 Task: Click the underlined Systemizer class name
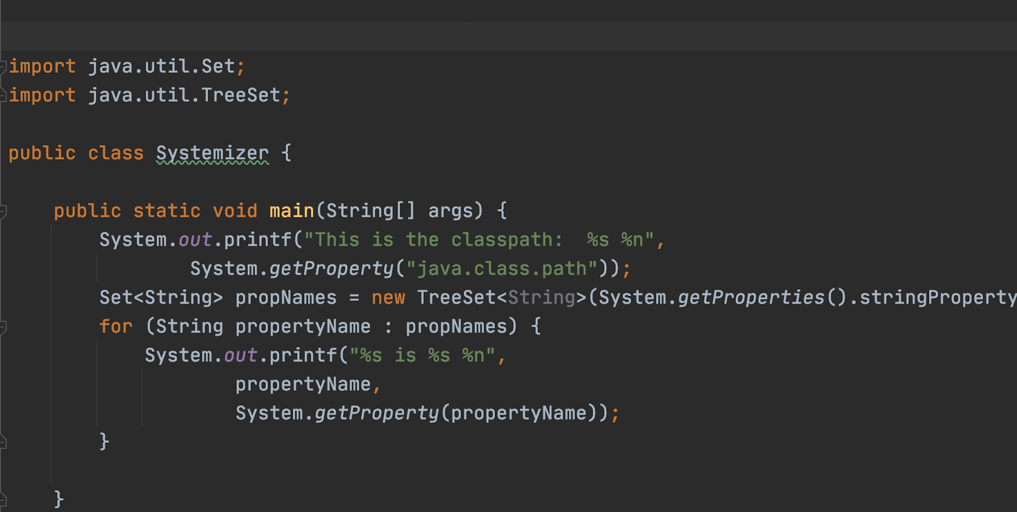[212, 153]
